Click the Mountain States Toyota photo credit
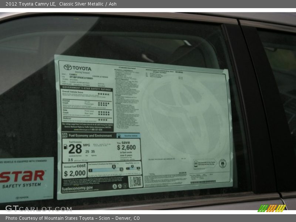Image resolution: width=296 pixels, height=222 pixels. (73, 218)
